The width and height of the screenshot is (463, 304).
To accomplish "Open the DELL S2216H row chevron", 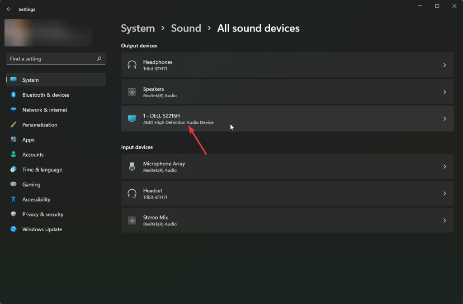I will tap(444, 118).
